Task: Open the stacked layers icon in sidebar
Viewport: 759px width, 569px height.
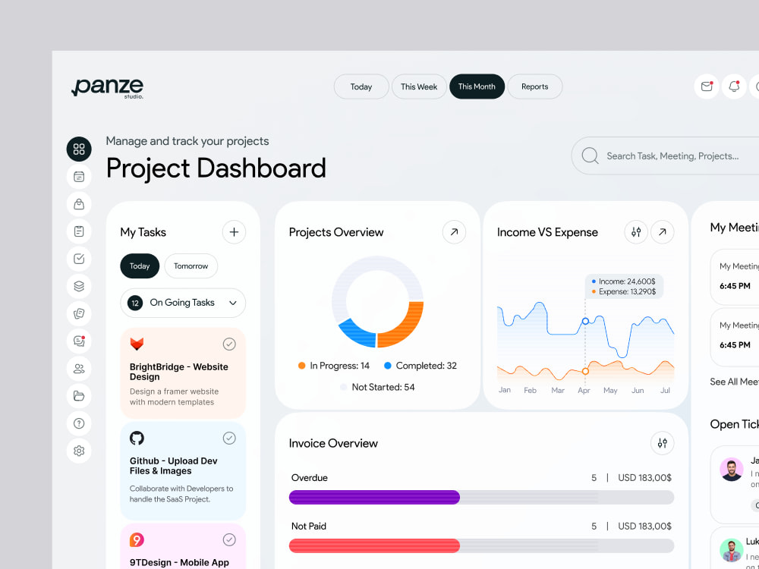Action: coord(79,287)
